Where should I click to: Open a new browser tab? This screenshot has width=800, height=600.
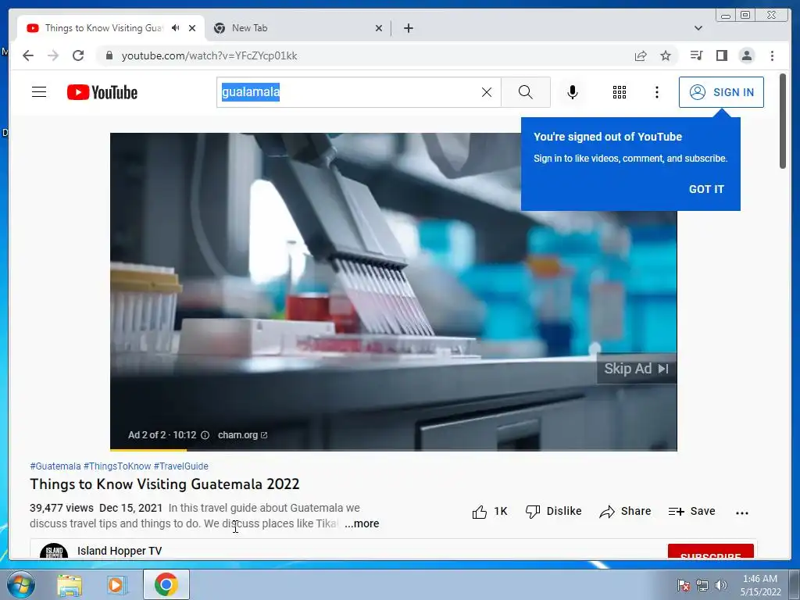(408, 28)
